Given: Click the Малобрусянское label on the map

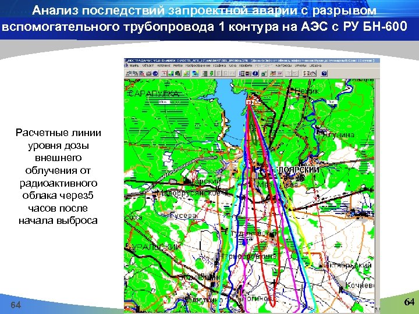Looking at the screenshot, I should (189, 192).
